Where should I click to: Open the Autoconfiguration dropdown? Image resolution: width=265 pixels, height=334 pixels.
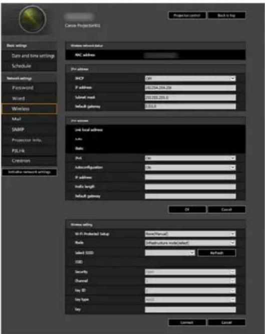pyautogui.click(x=190, y=168)
